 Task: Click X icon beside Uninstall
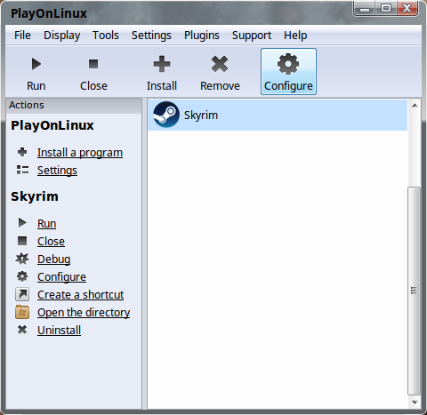pyautogui.click(x=22, y=330)
